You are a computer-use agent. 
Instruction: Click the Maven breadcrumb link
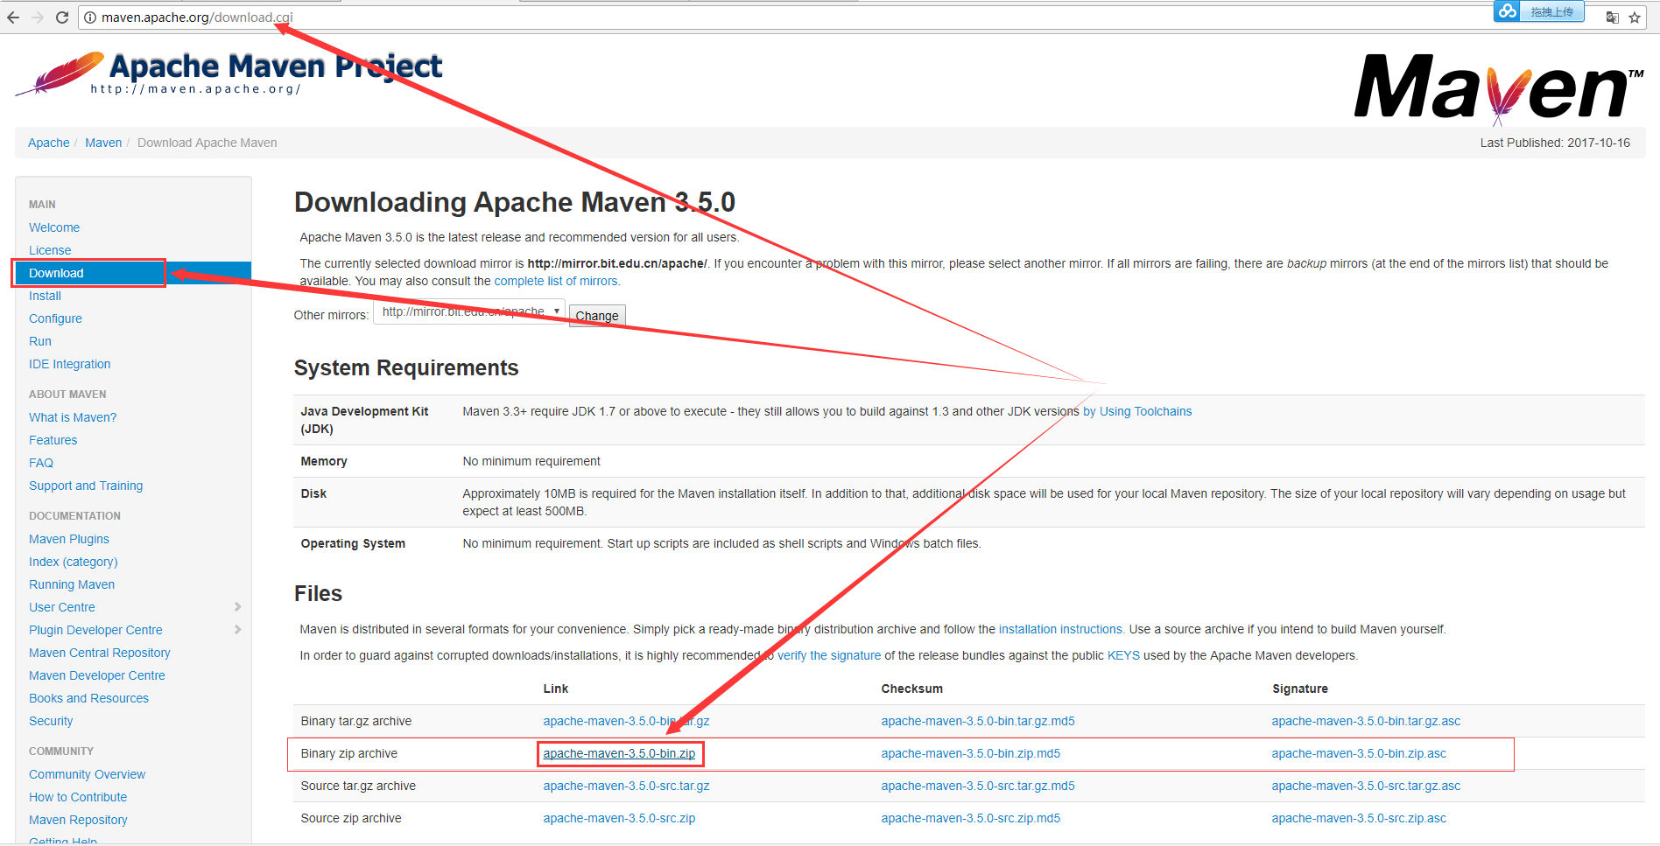tap(103, 143)
